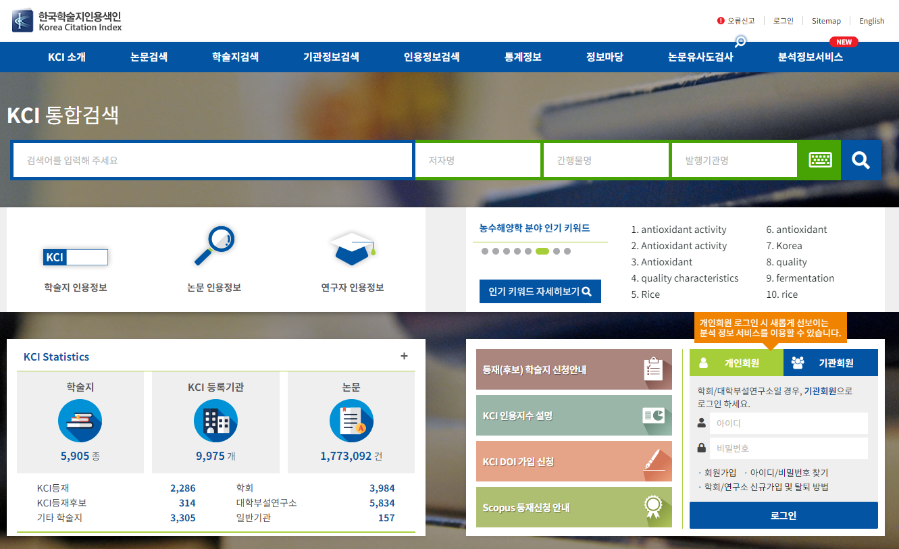
Task: Click the chart icon on KCI 인용지수 banner
Action: coord(653,415)
